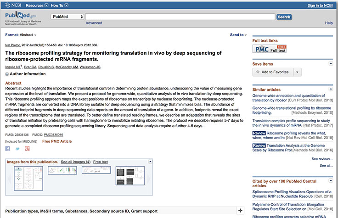Image resolution: width=338 pixels, height=218 pixels.
Task: Open the See all images (4) link
Action: coord(75,162)
